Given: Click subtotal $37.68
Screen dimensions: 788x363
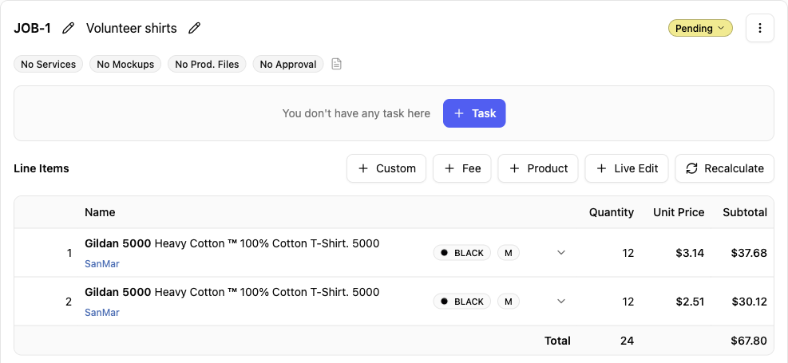Looking at the screenshot, I should point(749,253).
